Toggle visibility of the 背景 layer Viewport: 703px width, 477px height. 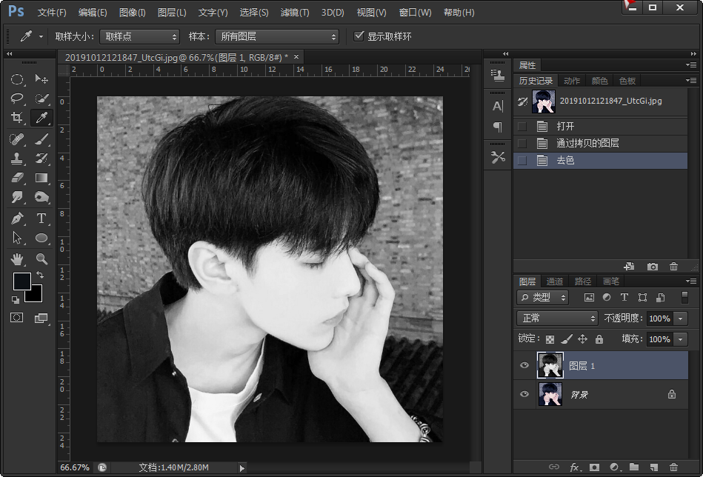(524, 394)
